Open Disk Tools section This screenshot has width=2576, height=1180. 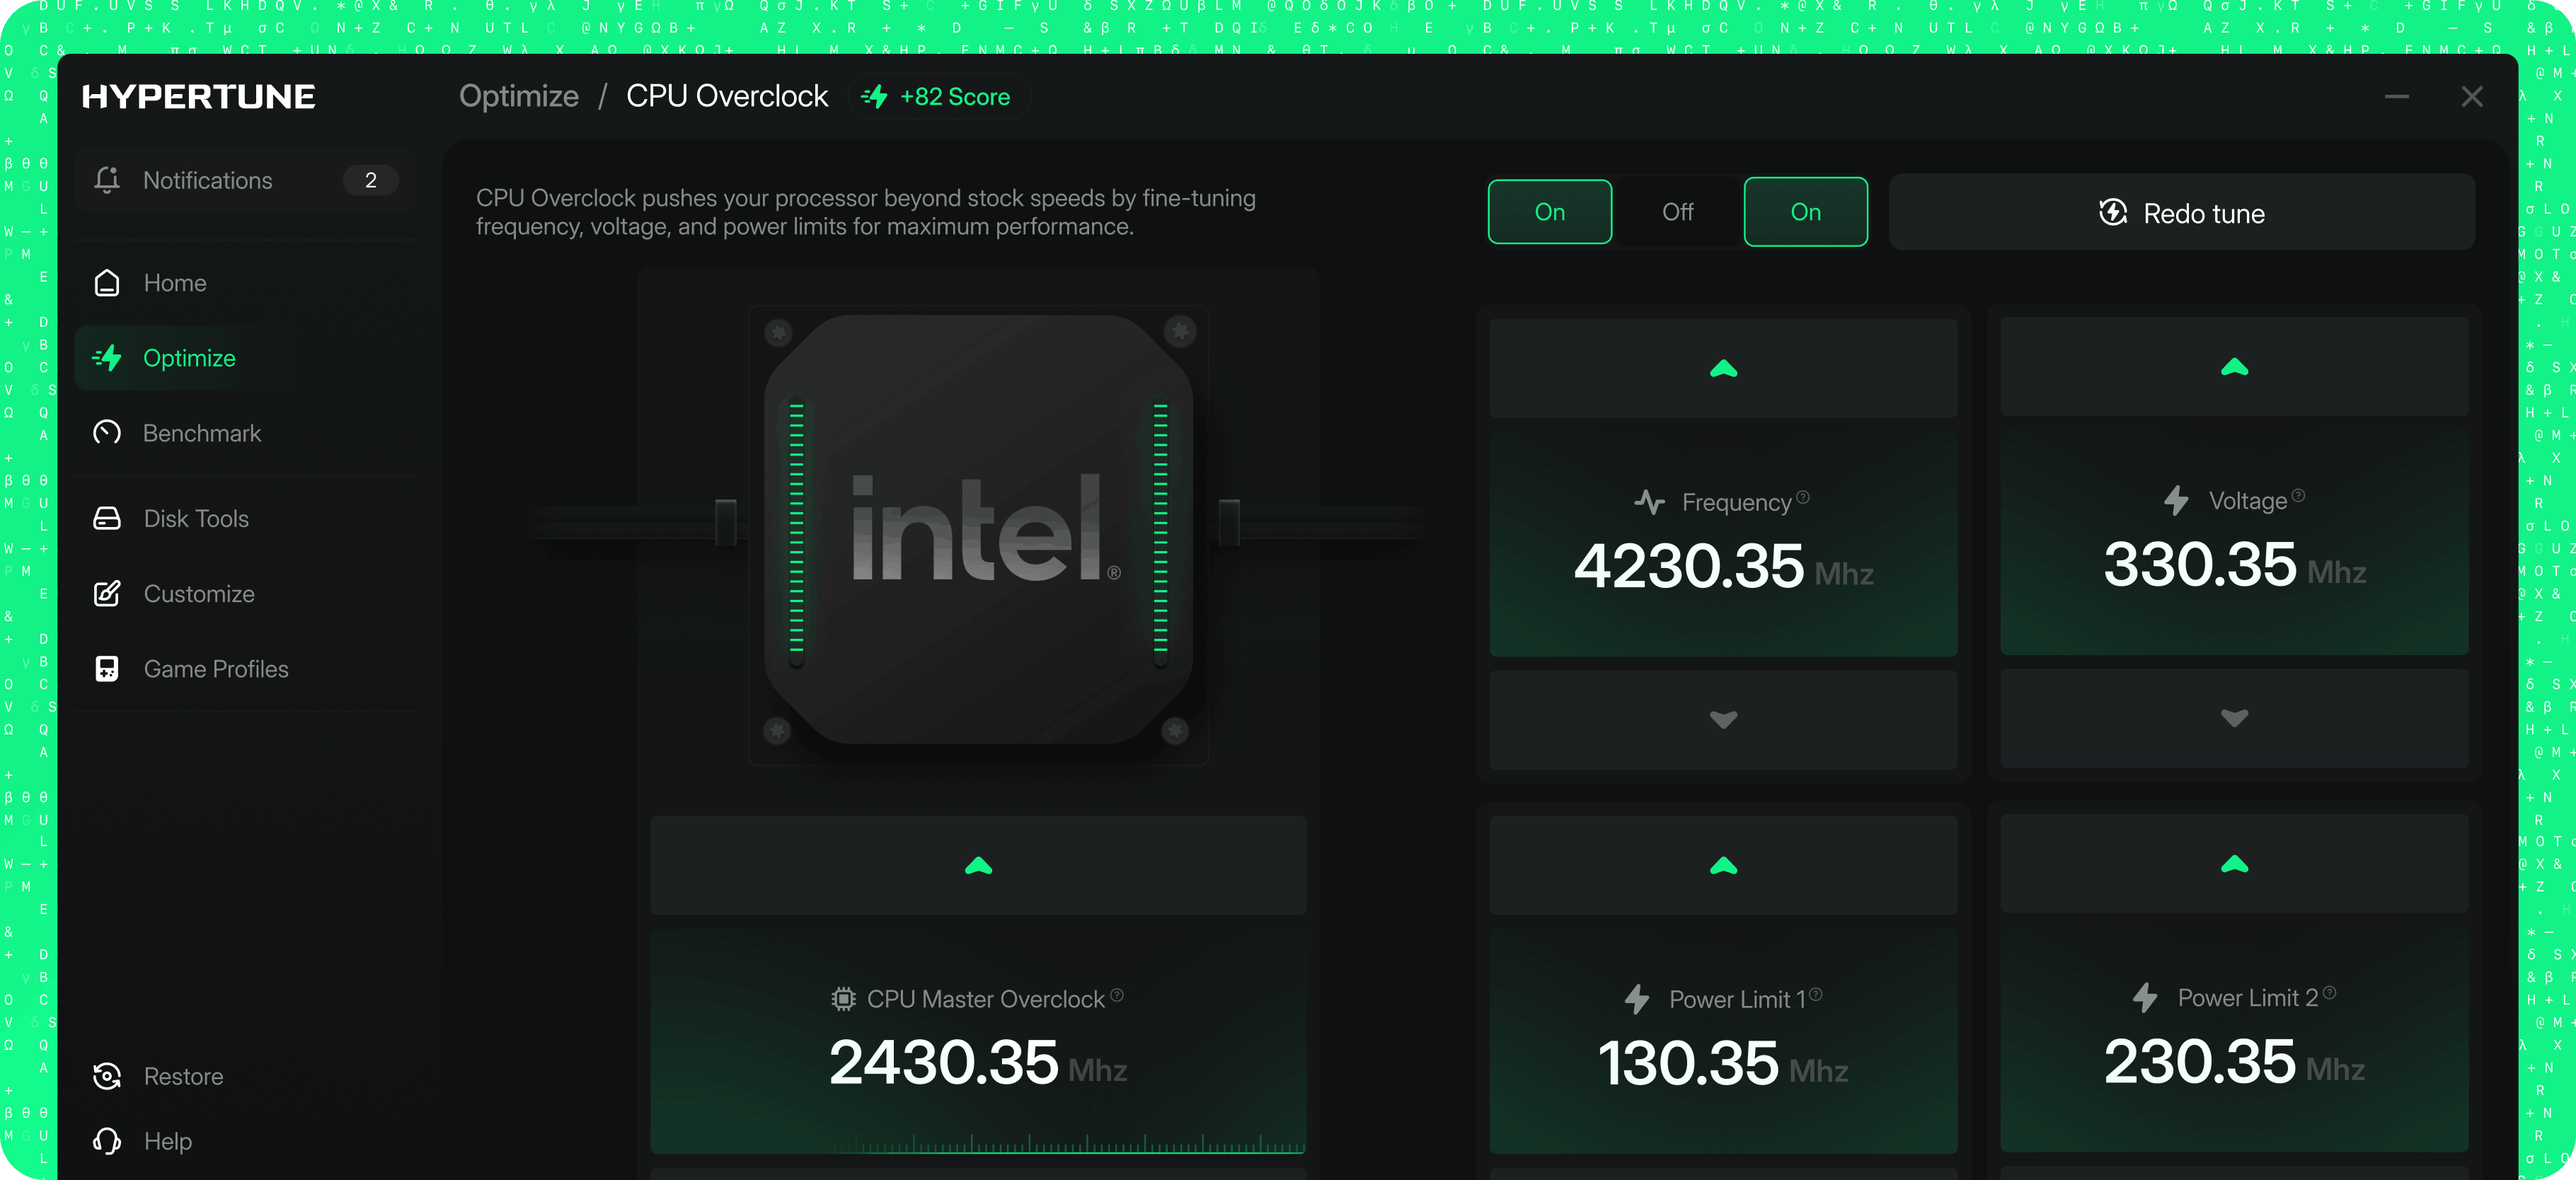click(245, 518)
